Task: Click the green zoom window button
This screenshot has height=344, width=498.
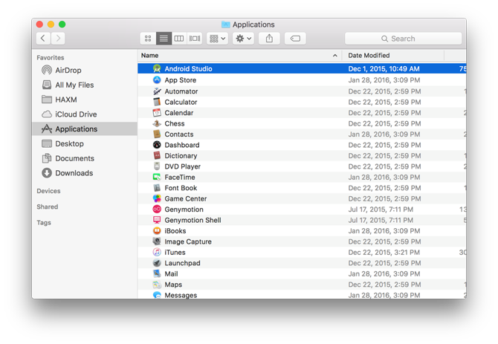Action: [62, 25]
